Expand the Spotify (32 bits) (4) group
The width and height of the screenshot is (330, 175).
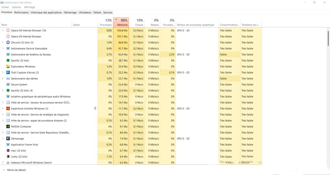click(x=3, y=91)
